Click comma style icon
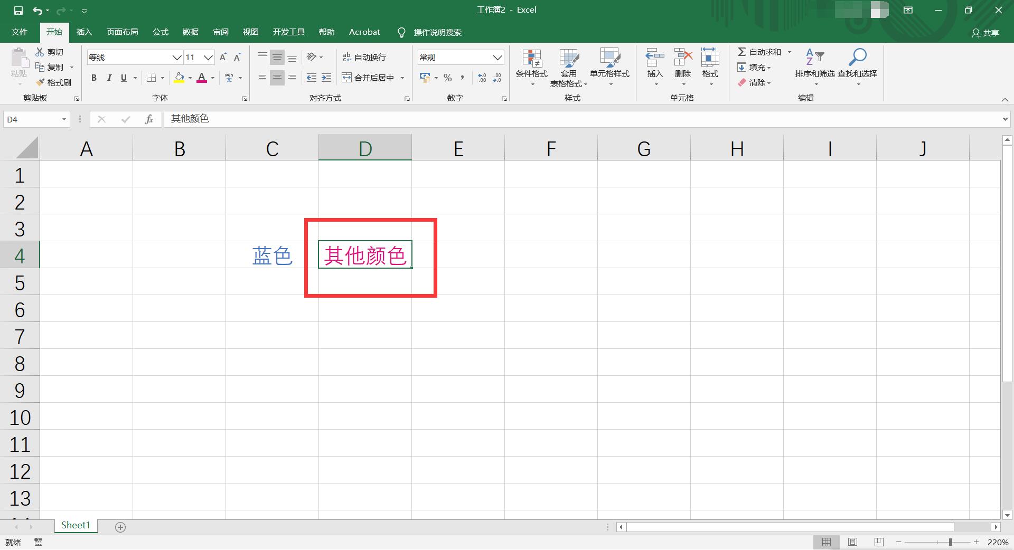The width and height of the screenshot is (1014, 550). tap(462, 78)
